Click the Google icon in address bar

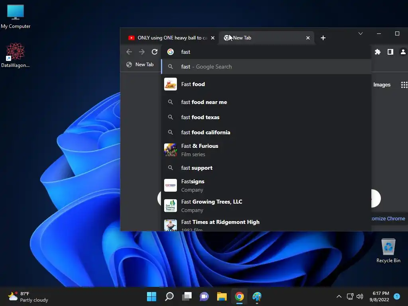click(171, 52)
